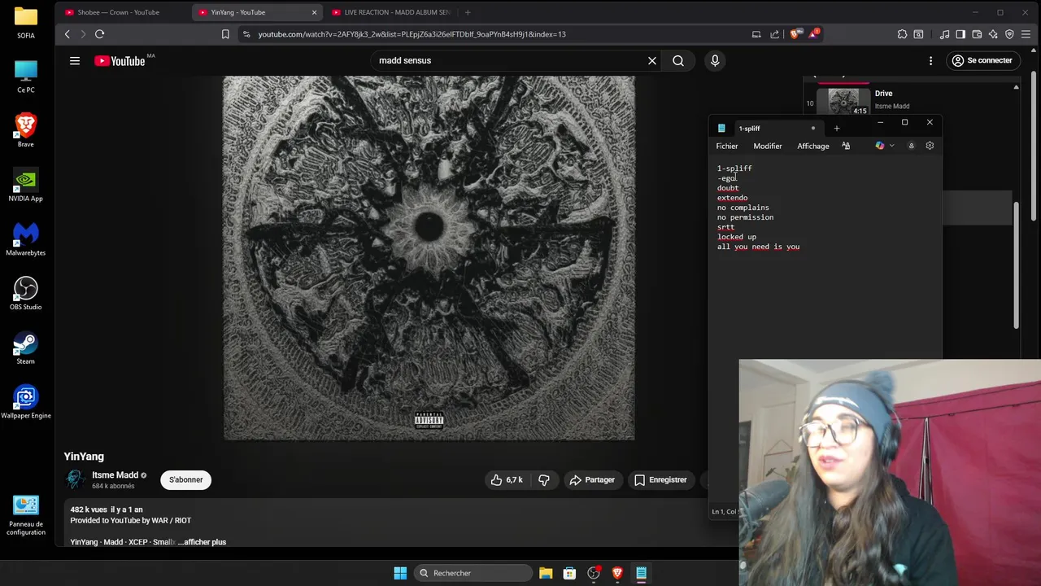Open File Explorer from taskbar
The height and width of the screenshot is (586, 1041).
[546, 573]
